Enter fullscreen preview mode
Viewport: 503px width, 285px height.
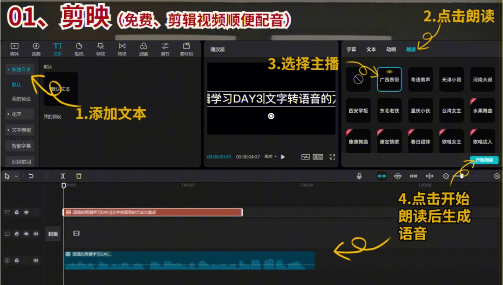click(333, 157)
